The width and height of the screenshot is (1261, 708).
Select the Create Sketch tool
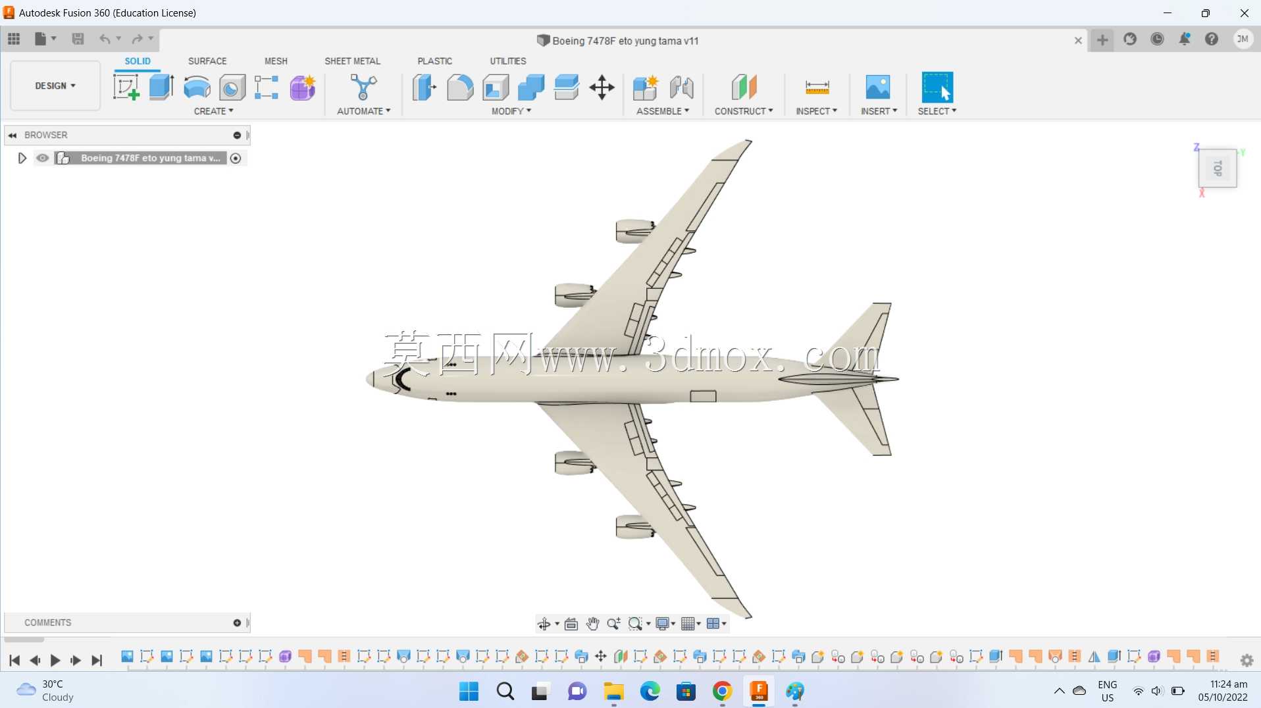126,87
